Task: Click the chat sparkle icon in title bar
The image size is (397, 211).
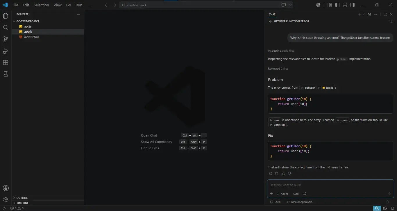Action: tap(284, 5)
